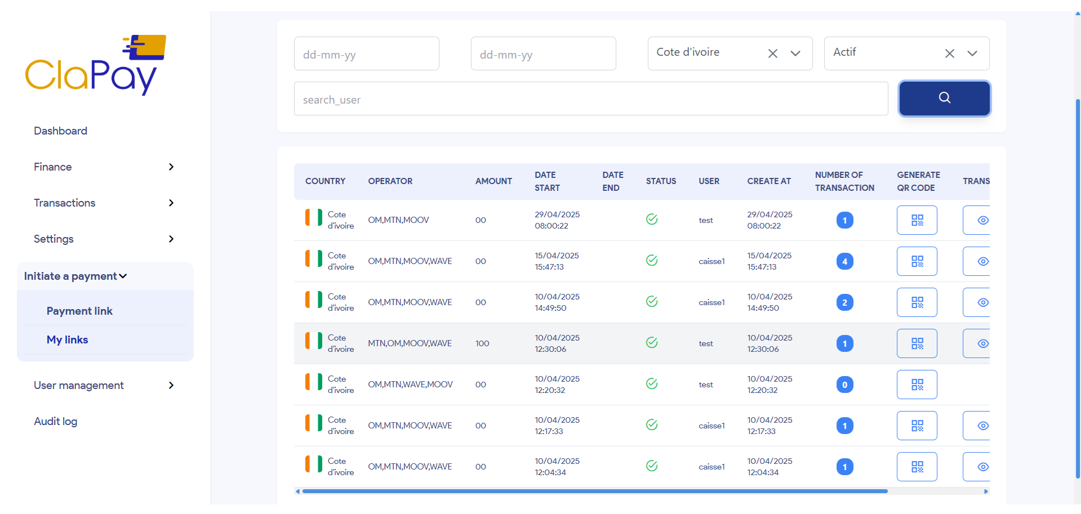
Task: Clear the Actif status filter
Action: [949, 53]
